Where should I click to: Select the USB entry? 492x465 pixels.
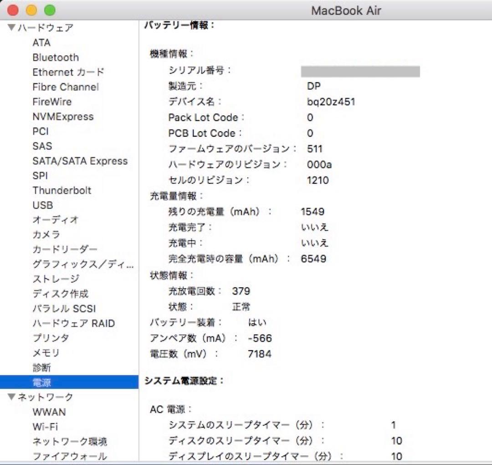pyautogui.click(x=43, y=205)
